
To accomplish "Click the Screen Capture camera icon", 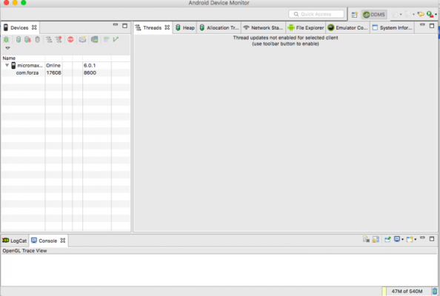I will [82, 39].
